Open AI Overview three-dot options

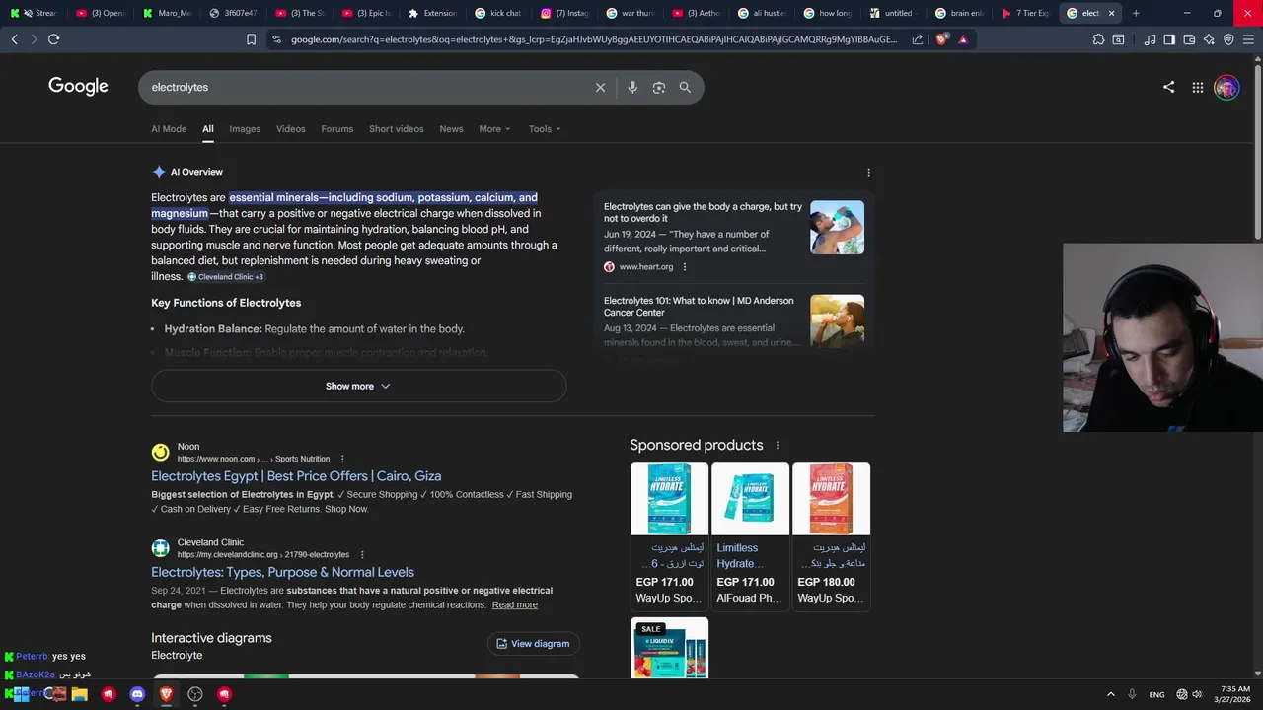868,172
